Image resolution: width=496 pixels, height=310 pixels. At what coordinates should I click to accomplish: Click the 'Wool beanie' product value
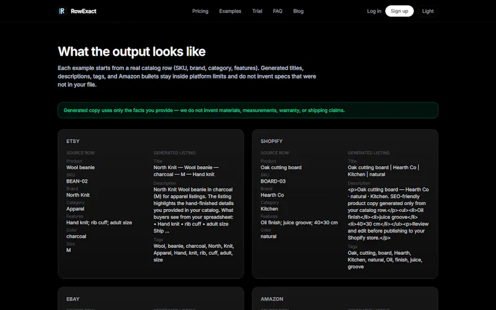pos(81,167)
